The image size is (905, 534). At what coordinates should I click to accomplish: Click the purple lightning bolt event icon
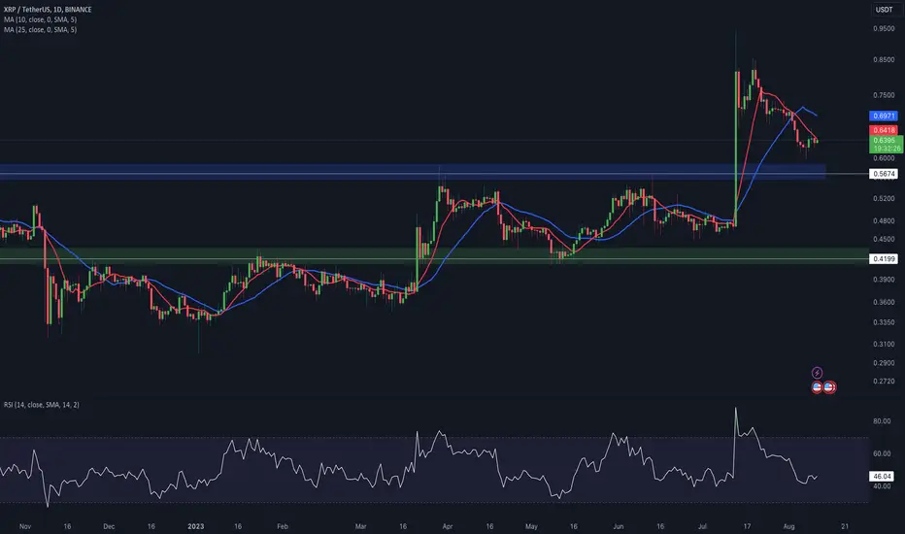817,373
